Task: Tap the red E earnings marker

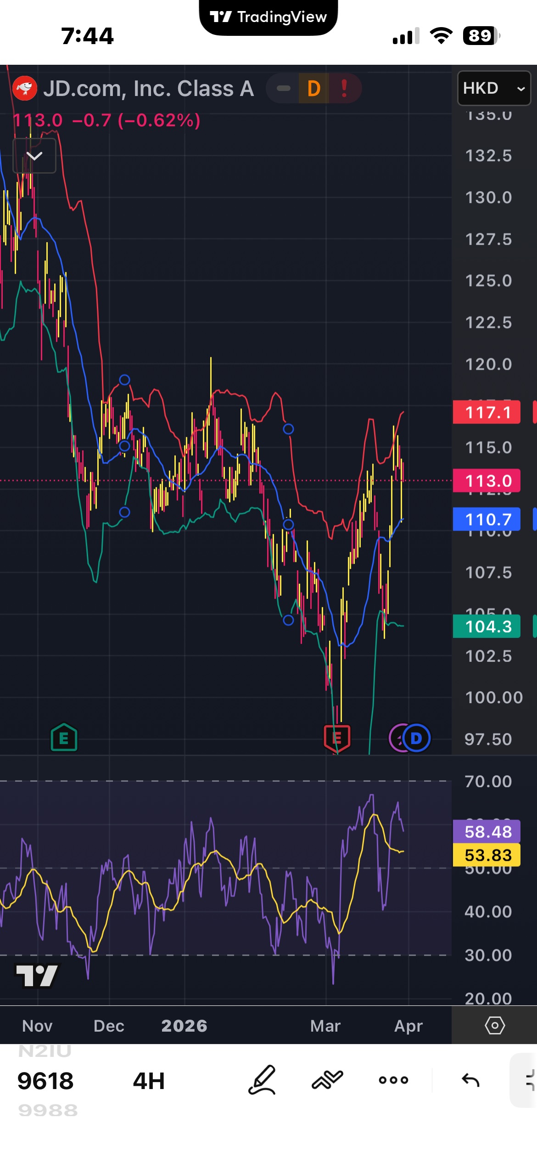Action: (x=337, y=738)
